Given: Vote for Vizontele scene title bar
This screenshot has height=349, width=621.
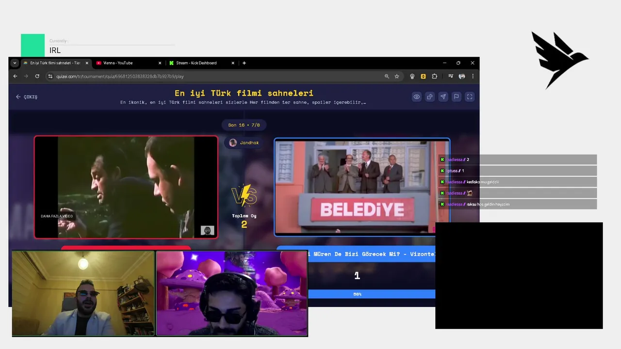Looking at the screenshot, I should click(372, 254).
